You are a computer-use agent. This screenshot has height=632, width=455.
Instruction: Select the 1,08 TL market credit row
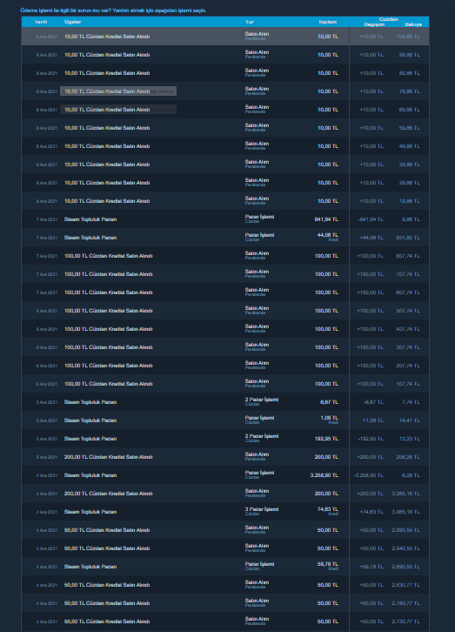click(x=225, y=420)
